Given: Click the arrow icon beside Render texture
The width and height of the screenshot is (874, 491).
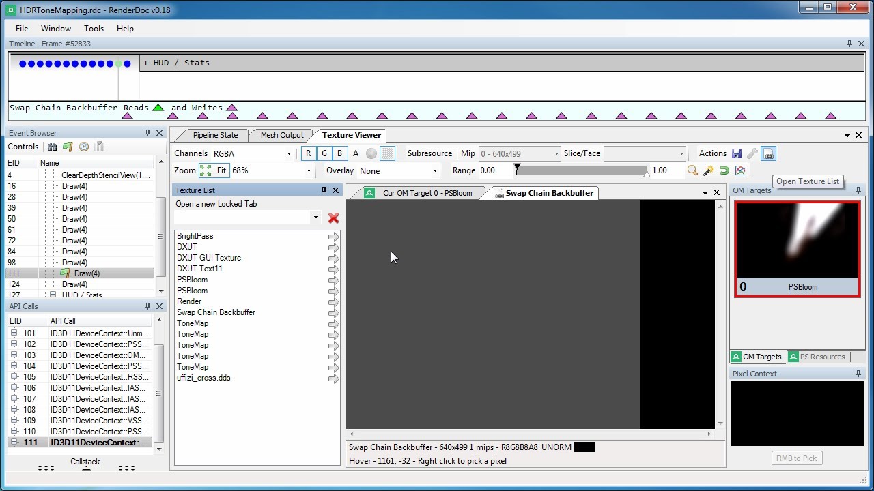Looking at the screenshot, I should [334, 301].
